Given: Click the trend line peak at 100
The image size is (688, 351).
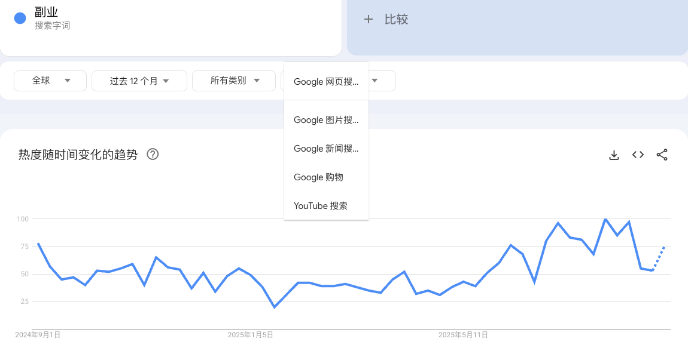Looking at the screenshot, I should [605, 219].
